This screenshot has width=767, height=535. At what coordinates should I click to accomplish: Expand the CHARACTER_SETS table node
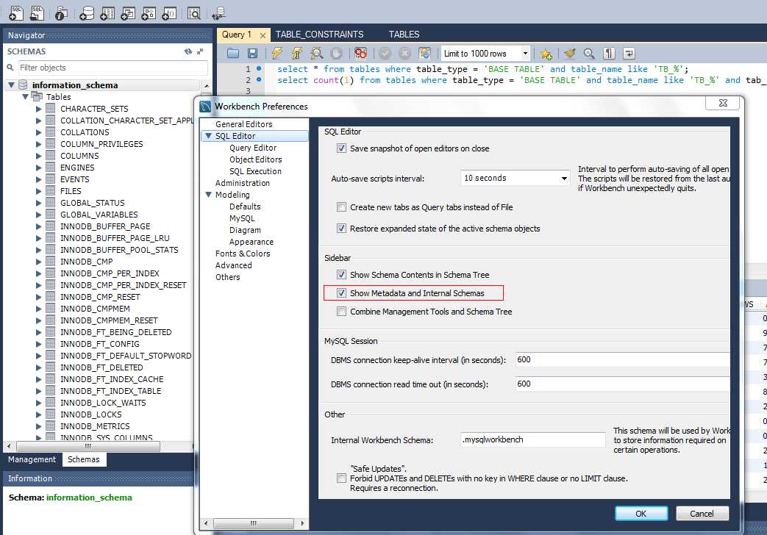point(39,109)
